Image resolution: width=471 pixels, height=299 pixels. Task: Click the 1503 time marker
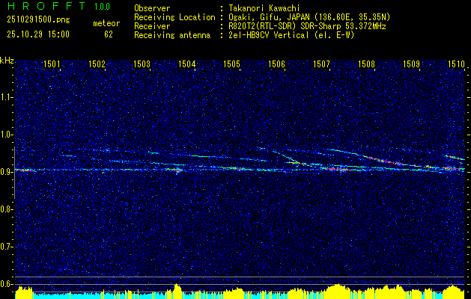142,64
